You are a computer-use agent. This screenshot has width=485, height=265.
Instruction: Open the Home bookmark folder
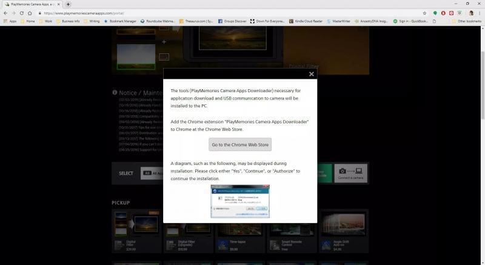tap(27, 21)
